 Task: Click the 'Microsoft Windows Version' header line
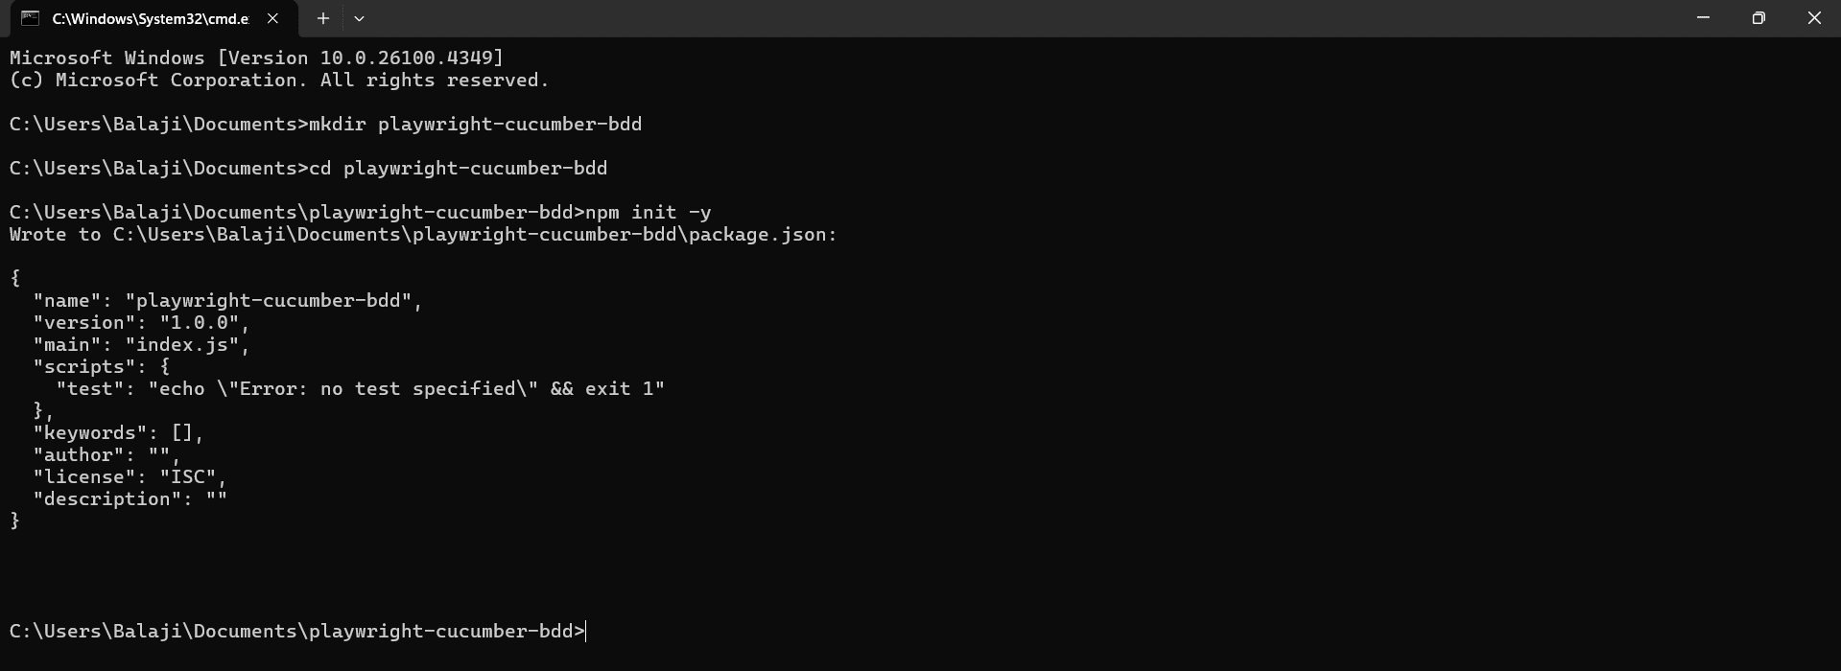[x=254, y=58]
